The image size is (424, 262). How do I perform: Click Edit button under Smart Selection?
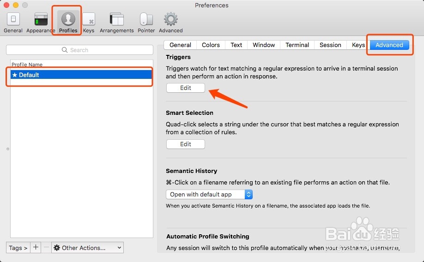point(186,144)
